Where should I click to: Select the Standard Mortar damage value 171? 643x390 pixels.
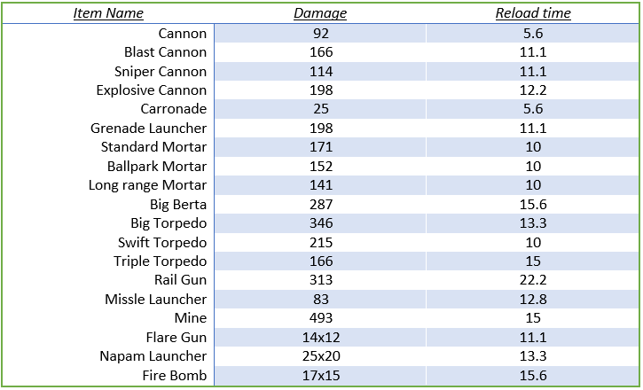320,147
